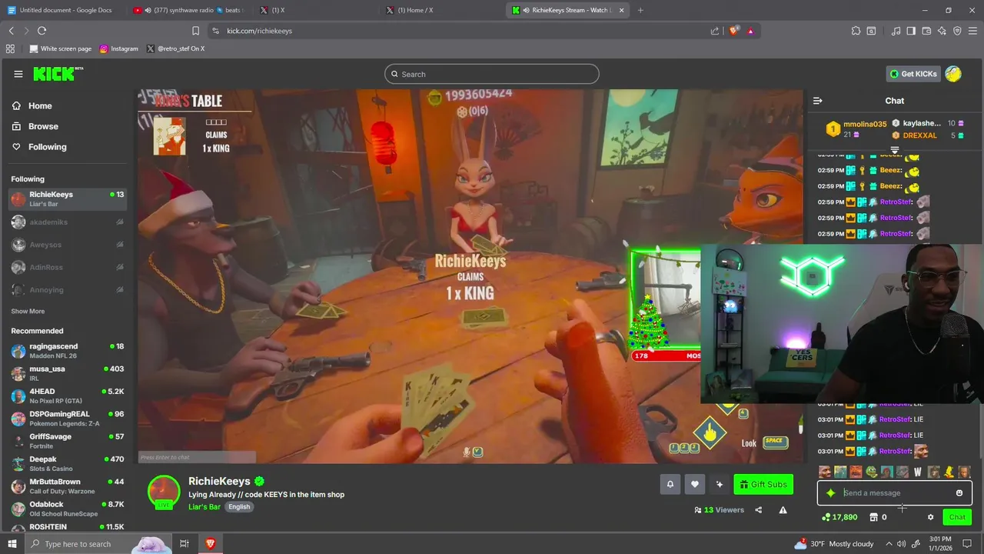984x554 pixels.
Task: Toggle Brave sidebar panel
Action: tap(911, 31)
